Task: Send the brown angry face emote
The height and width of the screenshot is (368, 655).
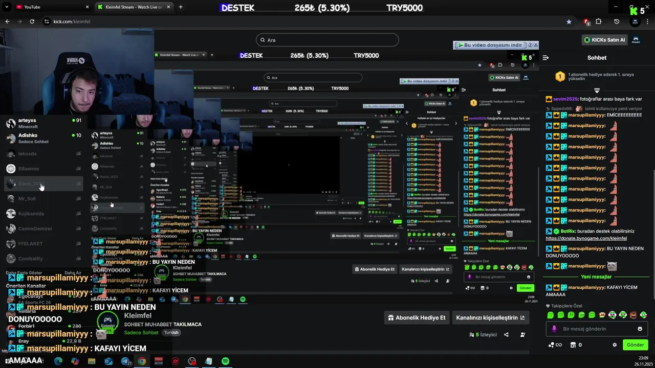Action: tap(633, 315)
